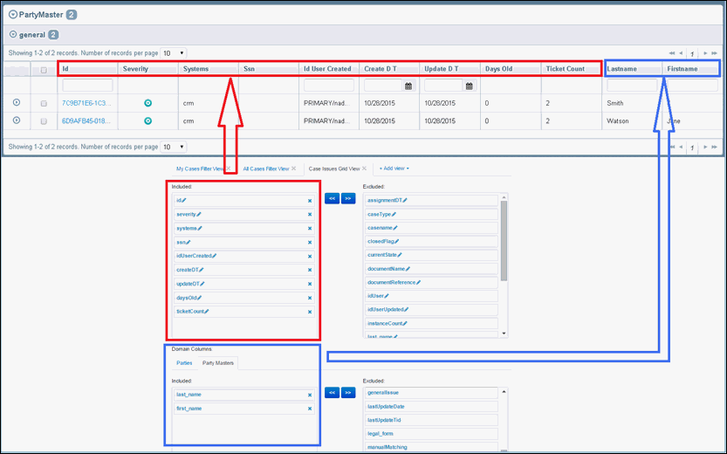
Task: Click the row action icon for the Watson record
Action: point(17,120)
